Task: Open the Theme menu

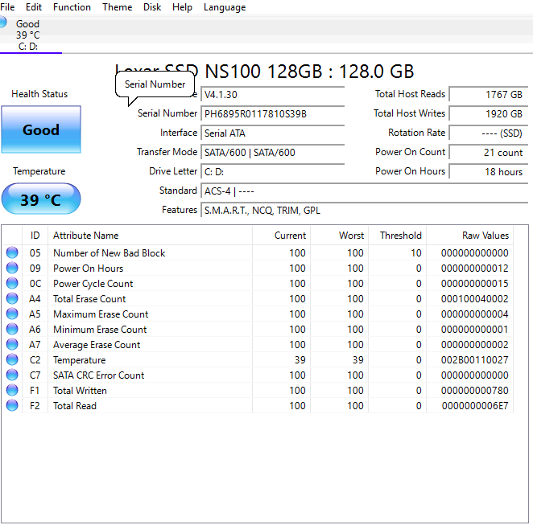Action: [118, 7]
